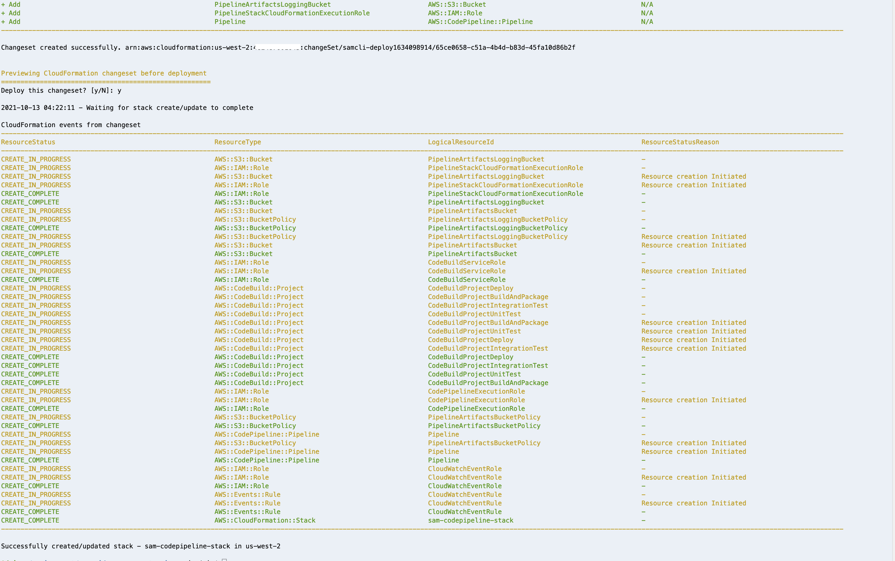Image resolution: width=895 pixels, height=561 pixels.
Task: Click the ResourceStatus column header
Action: pyautogui.click(x=28, y=142)
